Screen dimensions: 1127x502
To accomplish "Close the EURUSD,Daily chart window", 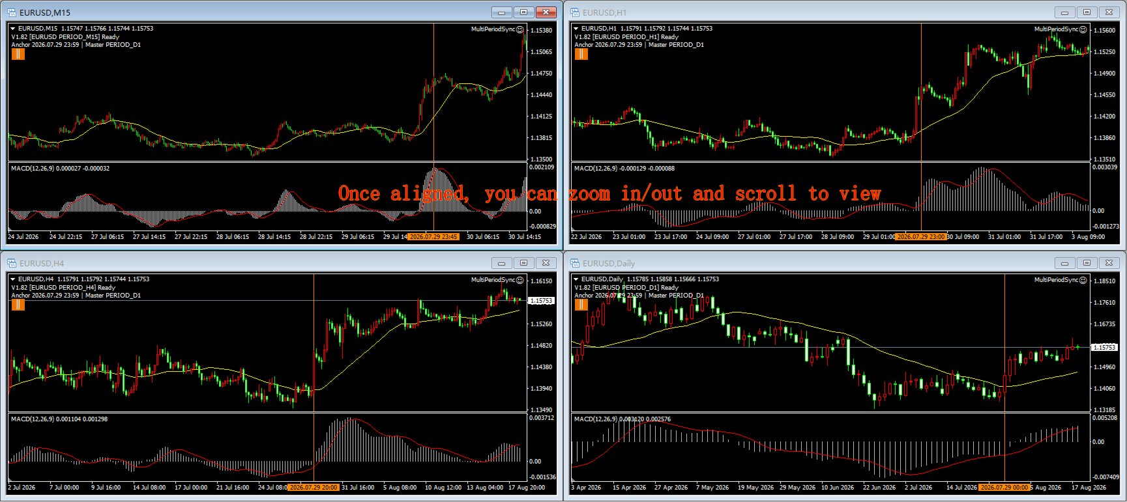I will point(1109,263).
